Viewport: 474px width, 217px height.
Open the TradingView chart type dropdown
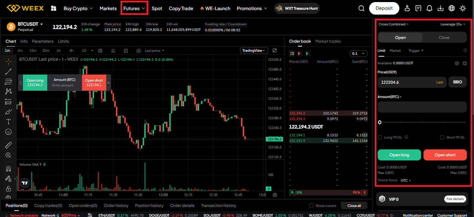253,51
